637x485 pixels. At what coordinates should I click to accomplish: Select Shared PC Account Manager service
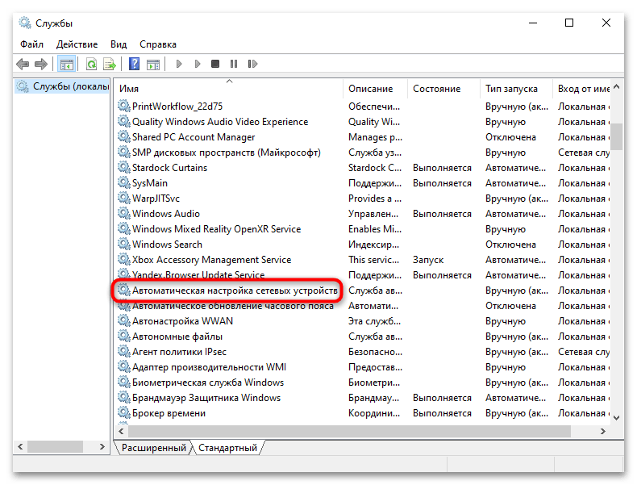[x=194, y=137]
